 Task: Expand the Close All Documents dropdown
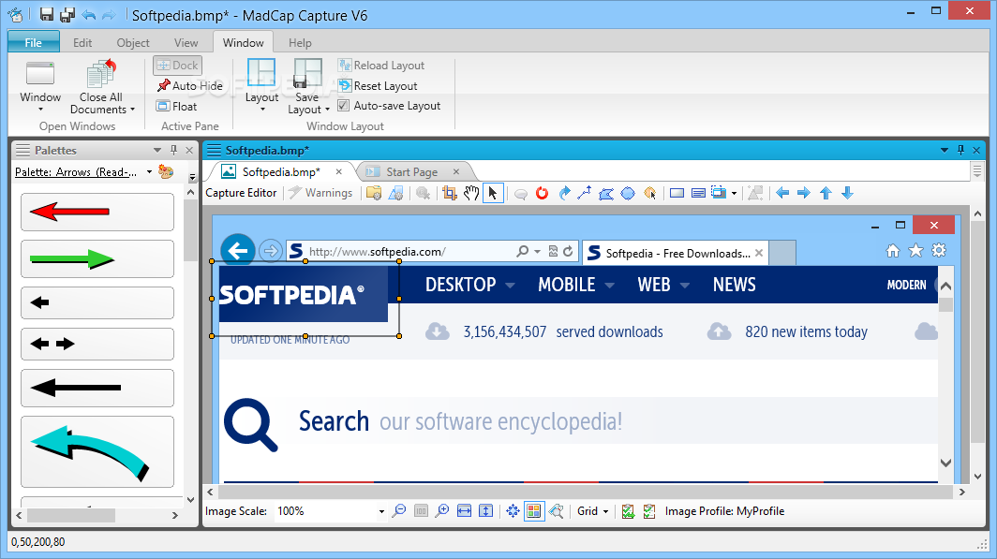(132, 110)
